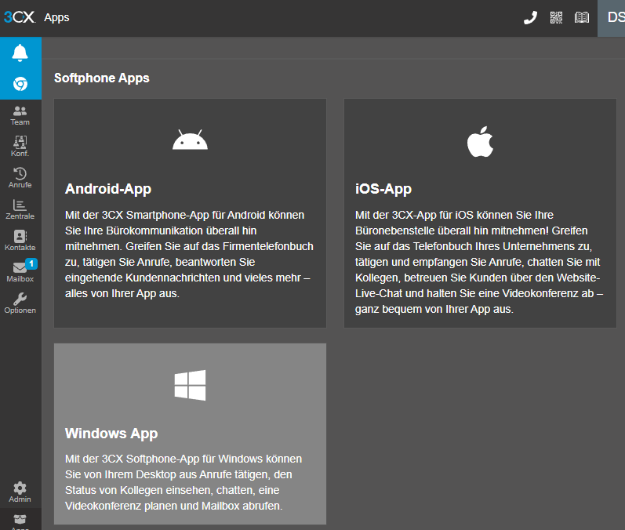Click the Android app description text
The width and height of the screenshot is (625, 530).
tap(189, 254)
